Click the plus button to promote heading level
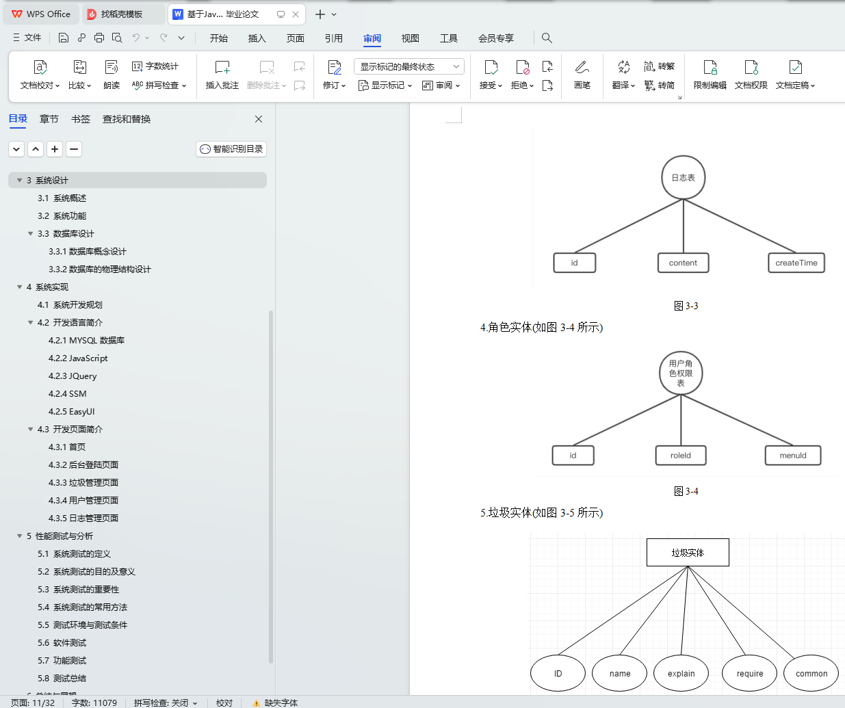 click(x=55, y=148)
